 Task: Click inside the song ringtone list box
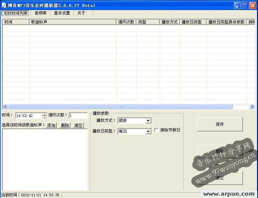tap(45, 160)
